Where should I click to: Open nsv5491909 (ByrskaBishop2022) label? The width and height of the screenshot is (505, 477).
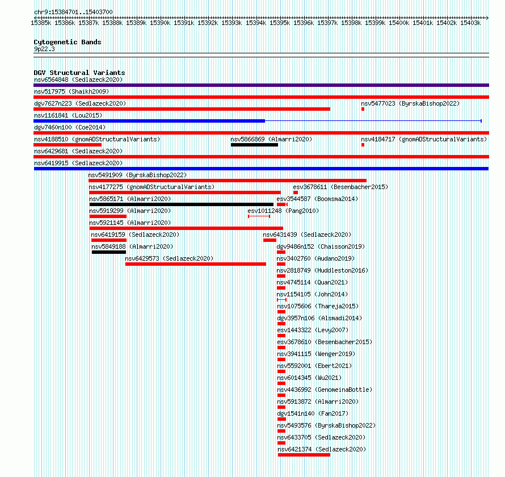coord(137,175)
